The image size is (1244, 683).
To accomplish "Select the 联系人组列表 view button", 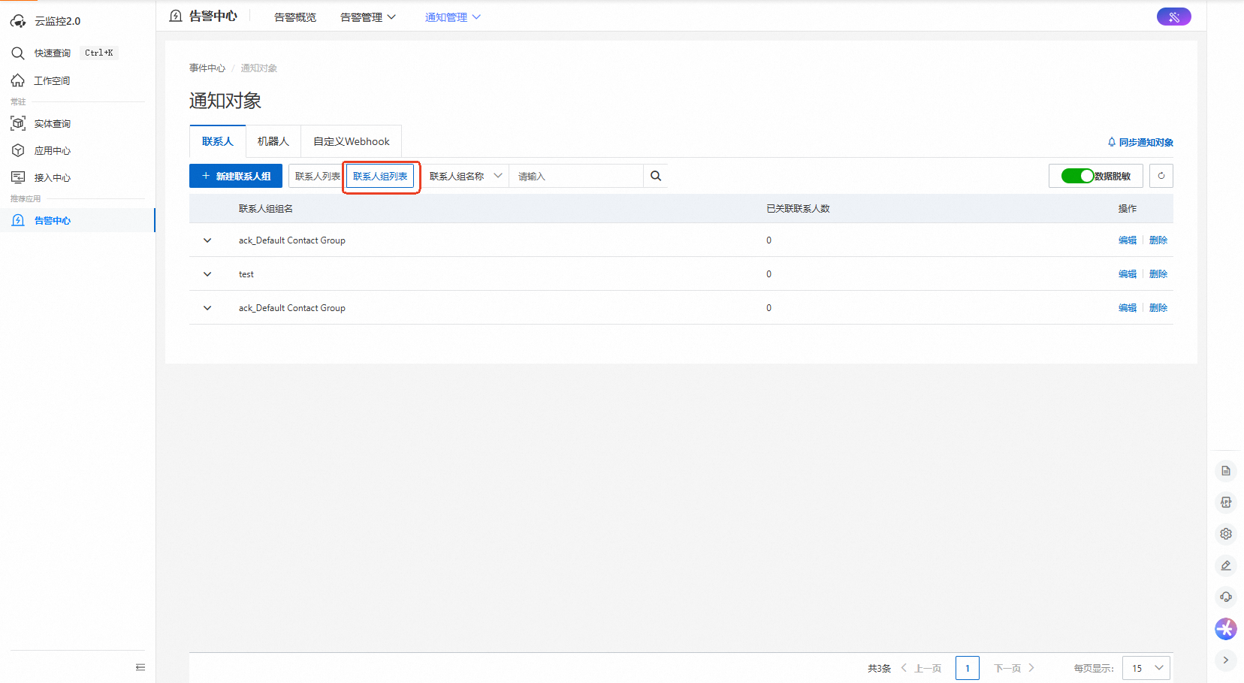I will 380,176.
